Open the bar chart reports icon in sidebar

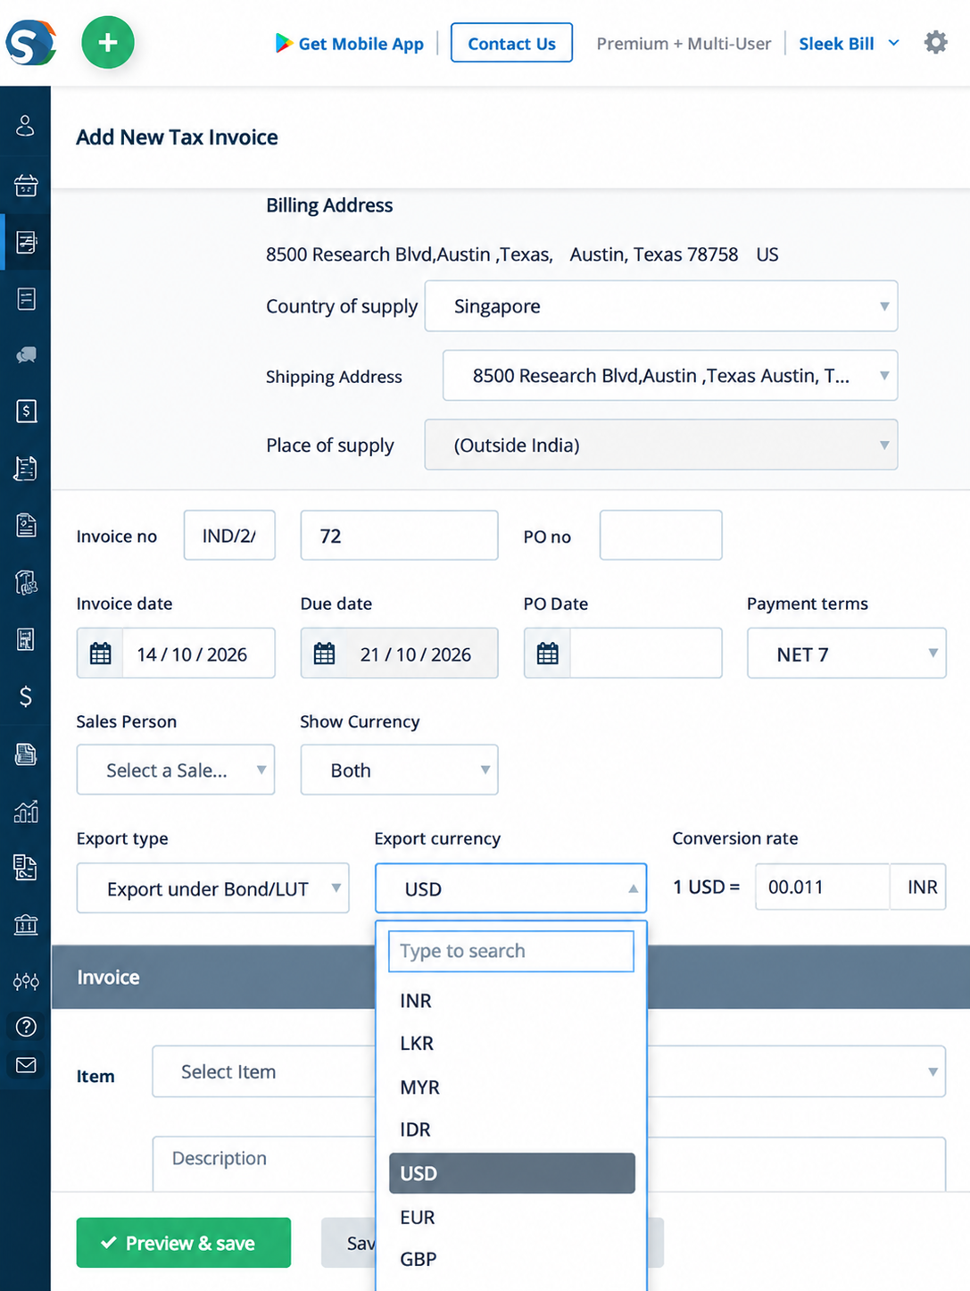(26, 811)
